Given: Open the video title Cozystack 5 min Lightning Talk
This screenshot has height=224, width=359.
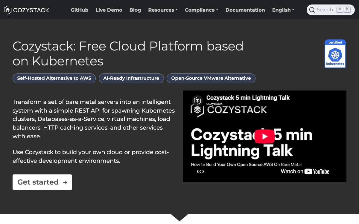Looking at the screenshot, I should pos(248,98).
